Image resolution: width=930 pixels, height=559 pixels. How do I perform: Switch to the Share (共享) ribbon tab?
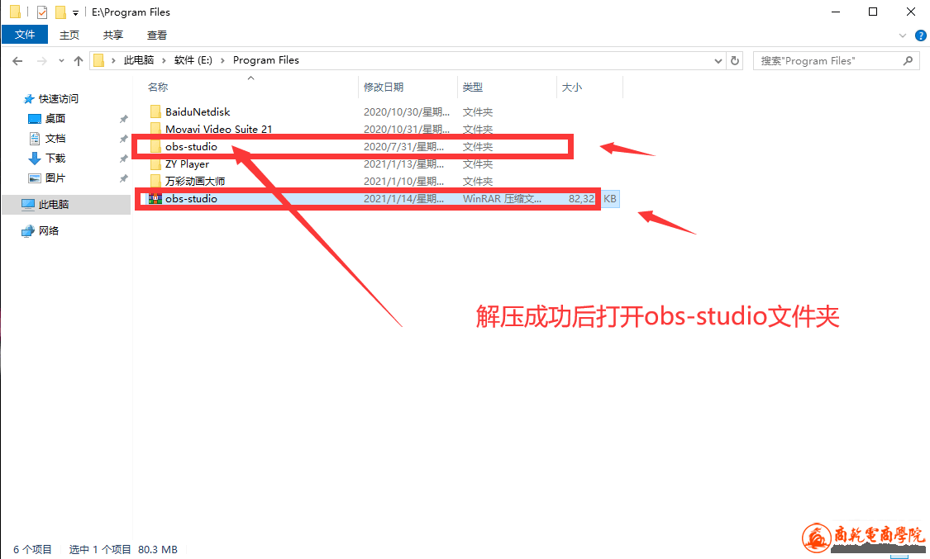coord(112,35)
